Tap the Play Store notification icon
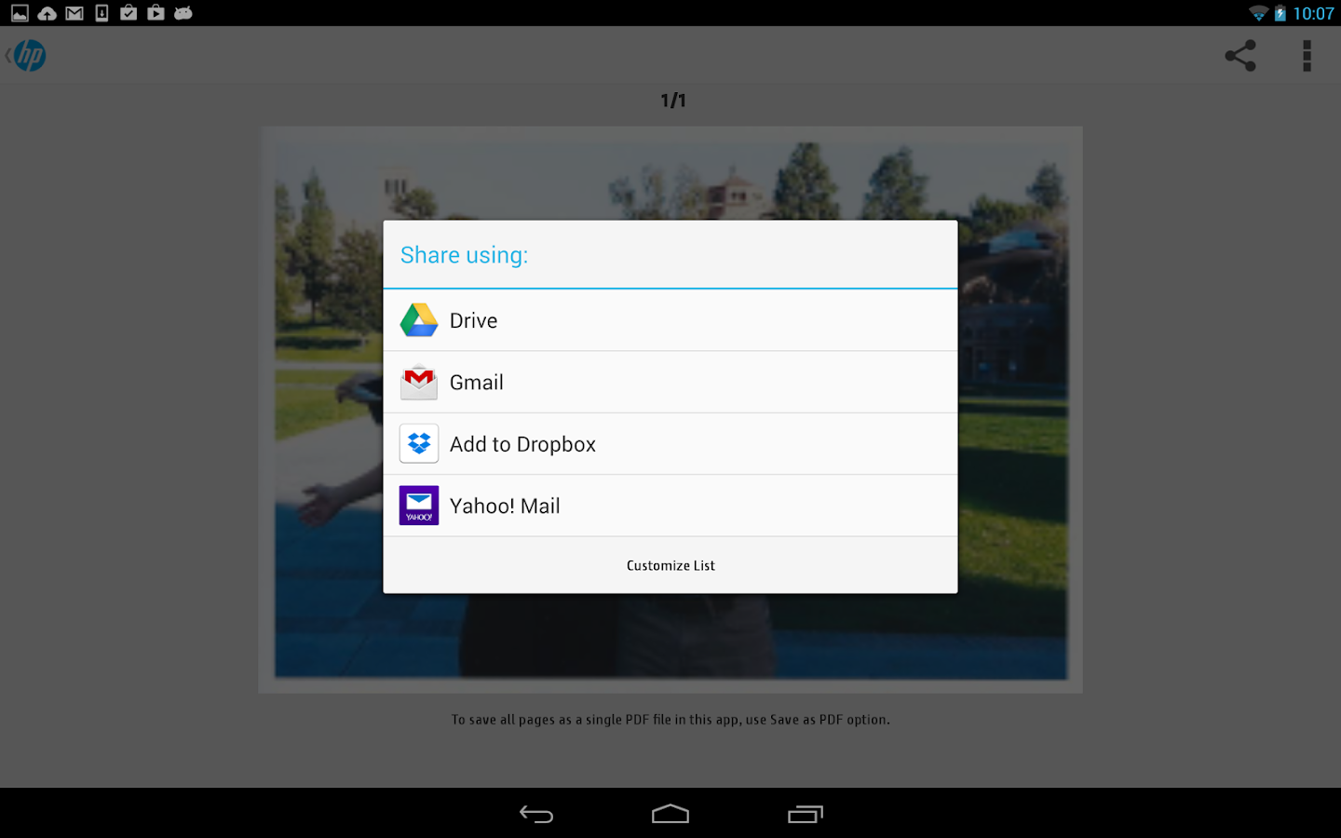 tap(155, 13)
